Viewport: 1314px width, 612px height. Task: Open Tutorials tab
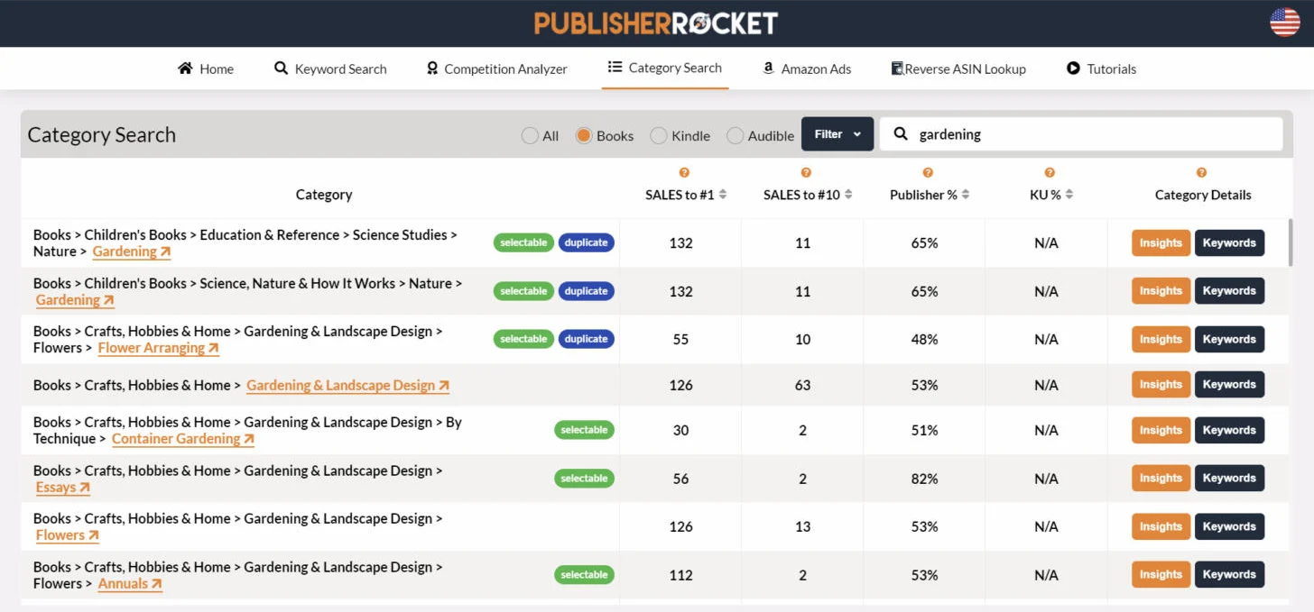coord(1101,69)
